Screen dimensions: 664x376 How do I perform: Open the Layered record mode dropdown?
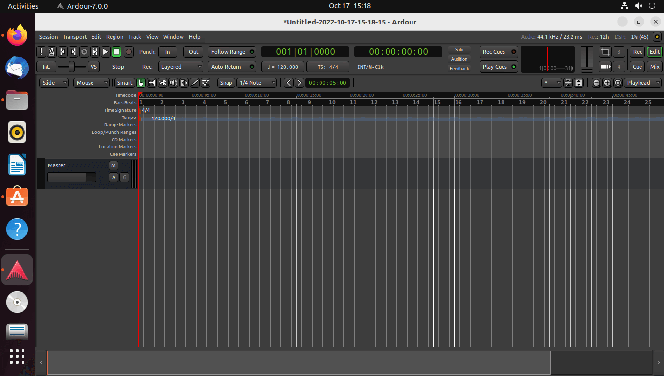(180, 67)
